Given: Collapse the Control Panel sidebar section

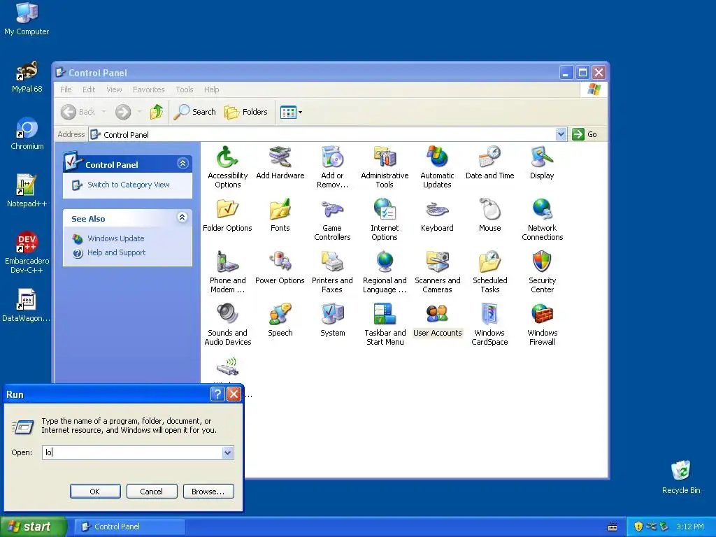Looking at the screenshot, I should [x=182, y=164].
